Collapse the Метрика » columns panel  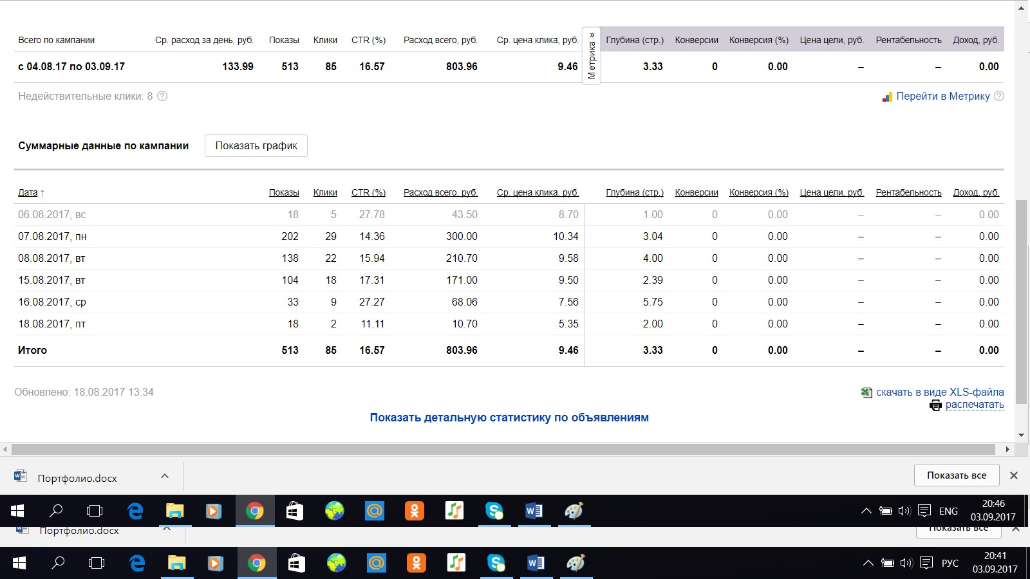[592, 56]
